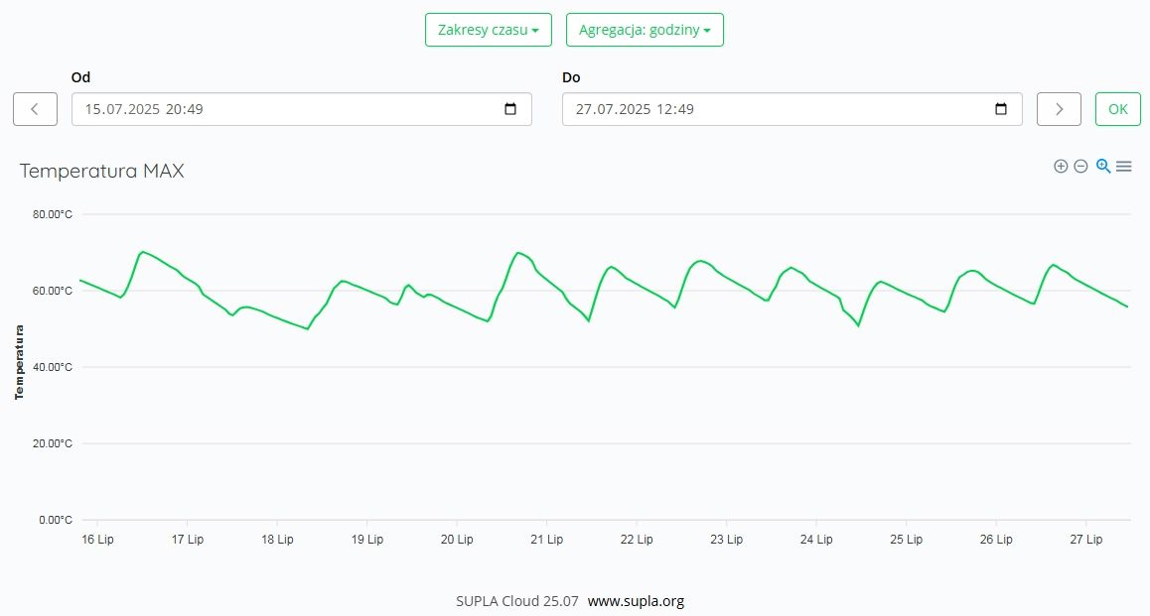Viewport: 1150px width, 616px height.
Task: Zoom out chart with minus icon
Action: [1080, 167]
